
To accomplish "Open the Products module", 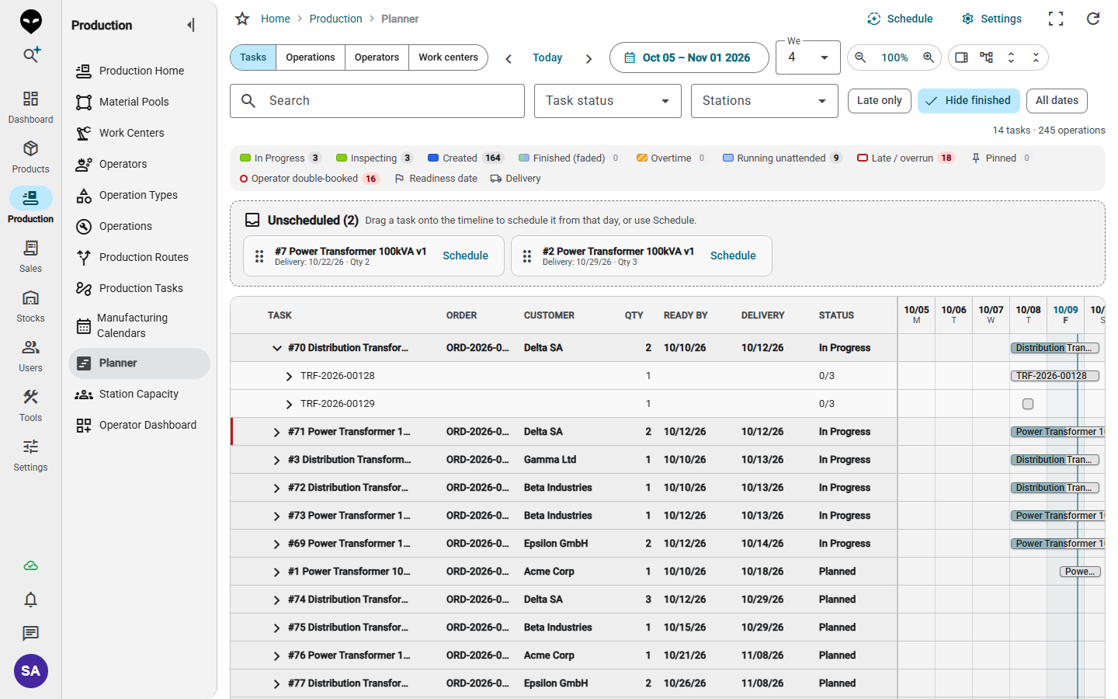I will coord(31,157).
